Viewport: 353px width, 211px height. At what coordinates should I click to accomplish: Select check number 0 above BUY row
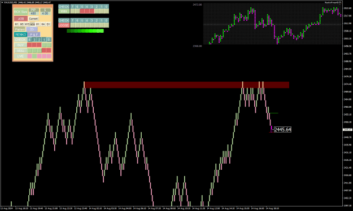(x=49, y=39)
